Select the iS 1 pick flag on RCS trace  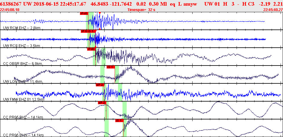(92, 31)
